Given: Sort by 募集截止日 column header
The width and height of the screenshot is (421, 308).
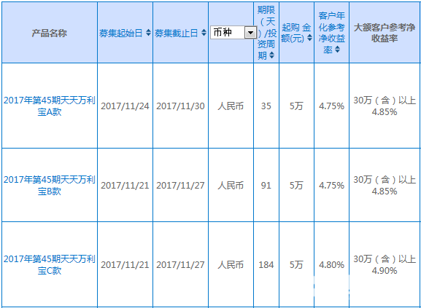Looking at the screenshot, I should 176,33.
